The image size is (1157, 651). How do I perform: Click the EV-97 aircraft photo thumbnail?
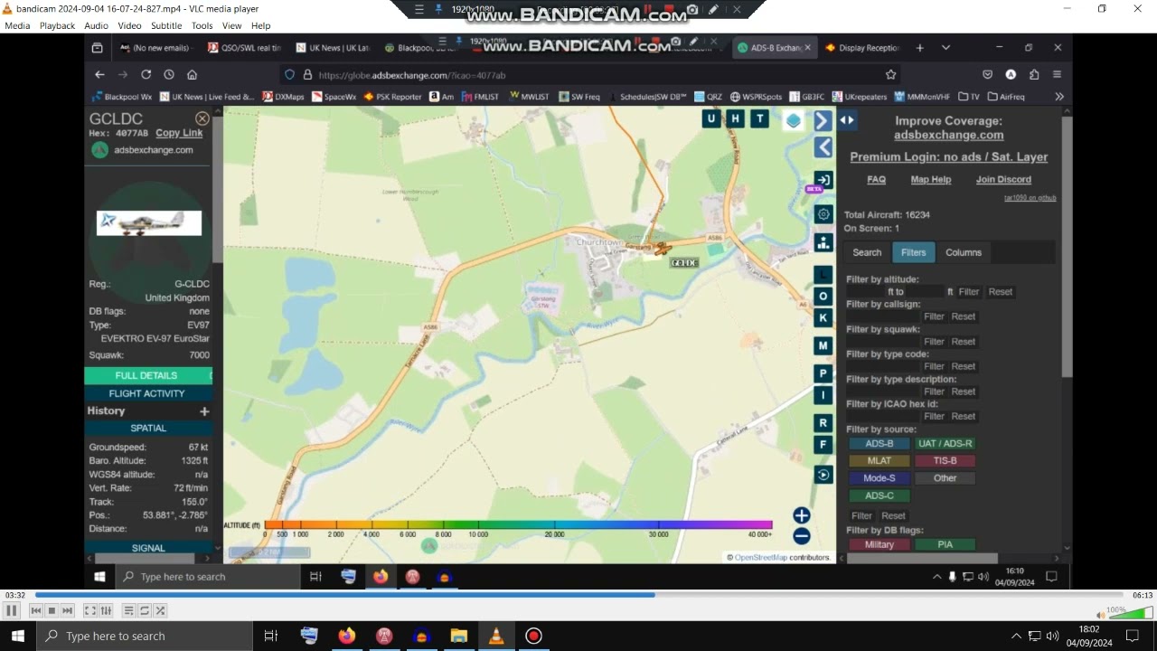[149, 222]
